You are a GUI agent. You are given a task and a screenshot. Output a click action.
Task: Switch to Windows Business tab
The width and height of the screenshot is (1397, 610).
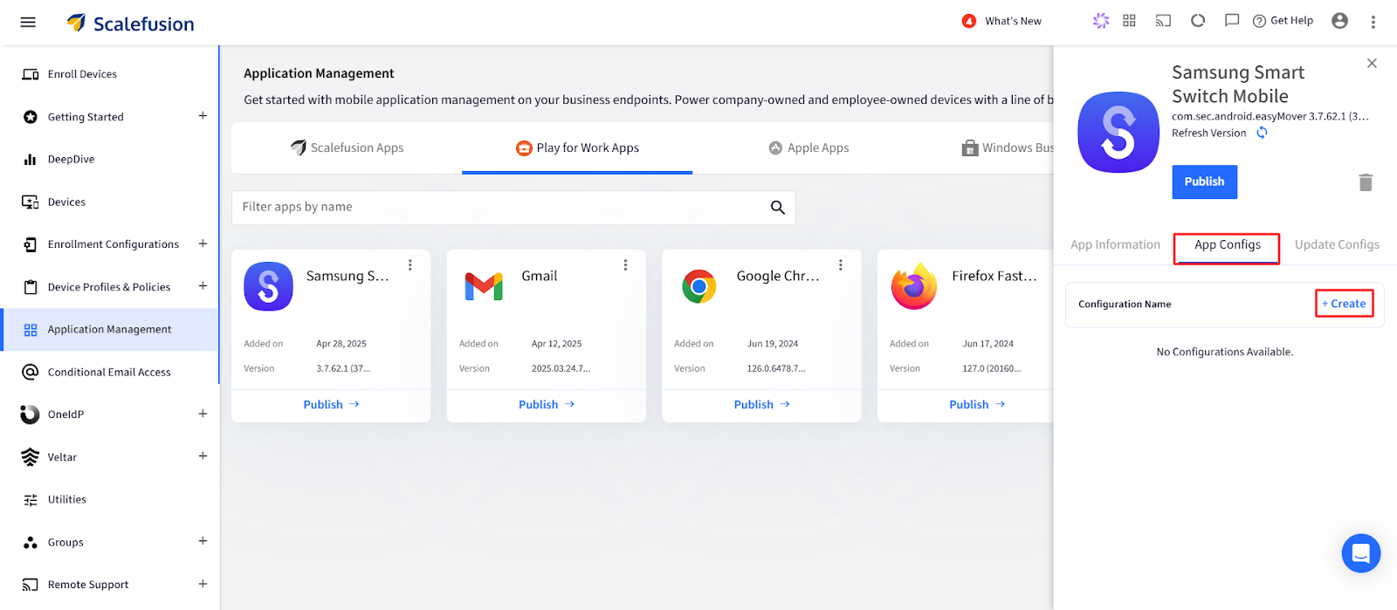pyautogui.click(x=1008, y=148)
